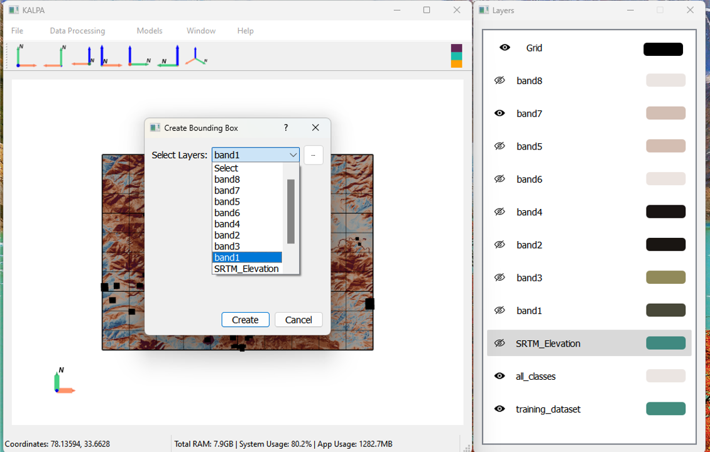Open the band1 dark green color swatch

click(x=665, y=310)
